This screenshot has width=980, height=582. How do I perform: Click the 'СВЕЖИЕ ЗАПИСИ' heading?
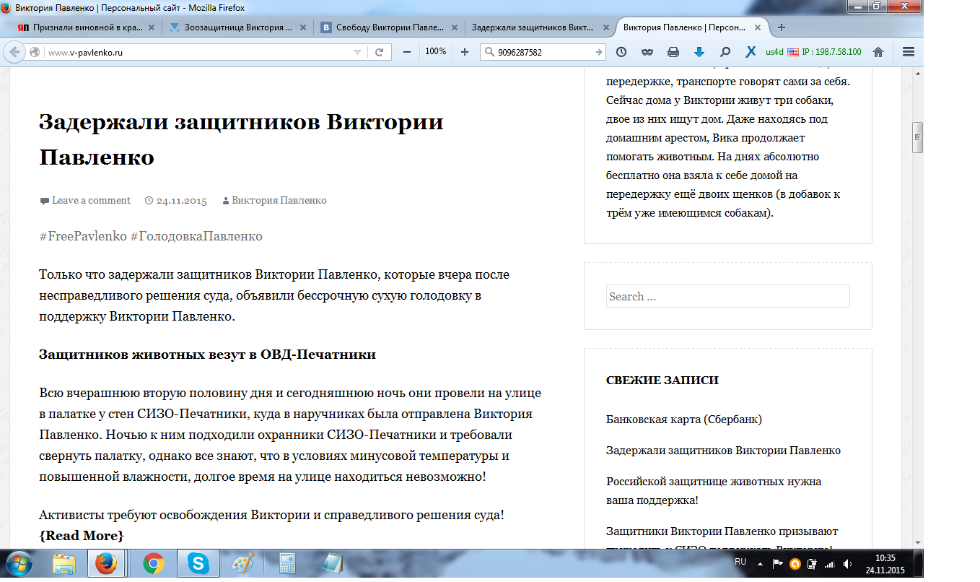pyautogui.click(x=662, y=381)
